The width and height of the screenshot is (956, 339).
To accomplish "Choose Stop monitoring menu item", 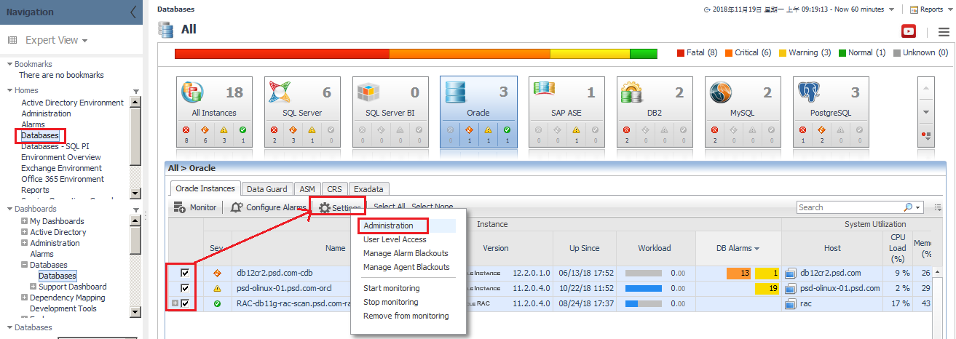I will point(391,302).
